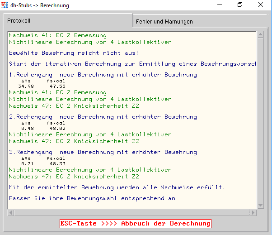
Task: Select the '2.Rechengang' log line
Action: point(103,117)
